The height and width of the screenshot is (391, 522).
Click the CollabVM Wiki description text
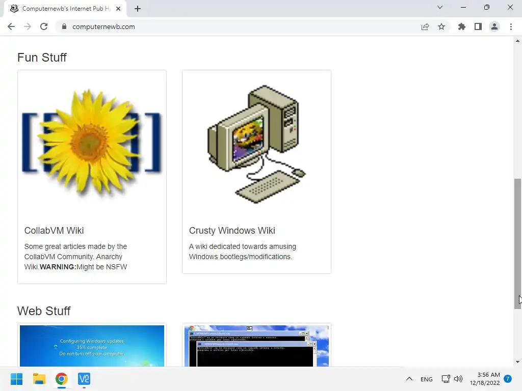tap(75, 257)
